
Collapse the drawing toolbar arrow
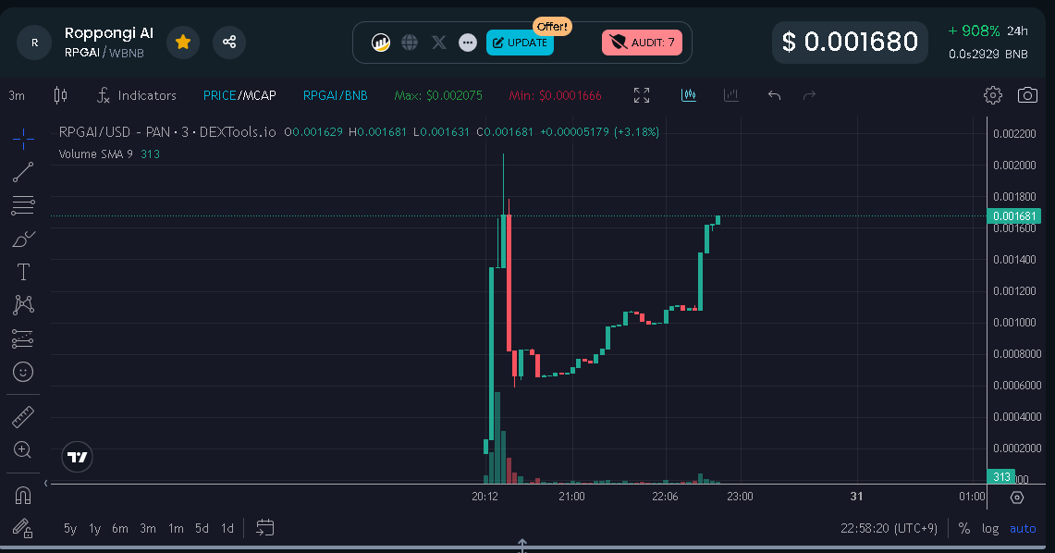pyautogui.click(x=45, y=483)
